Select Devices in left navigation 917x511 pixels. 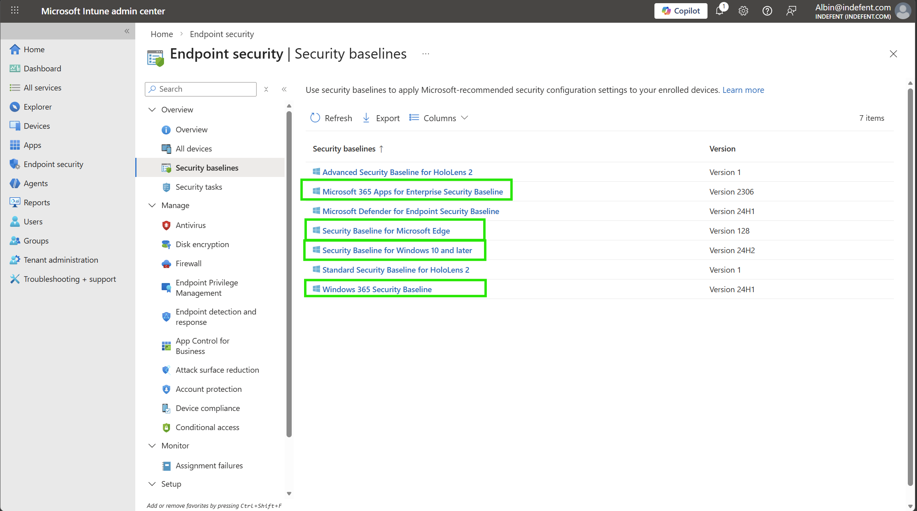click(x=37, y=126)
